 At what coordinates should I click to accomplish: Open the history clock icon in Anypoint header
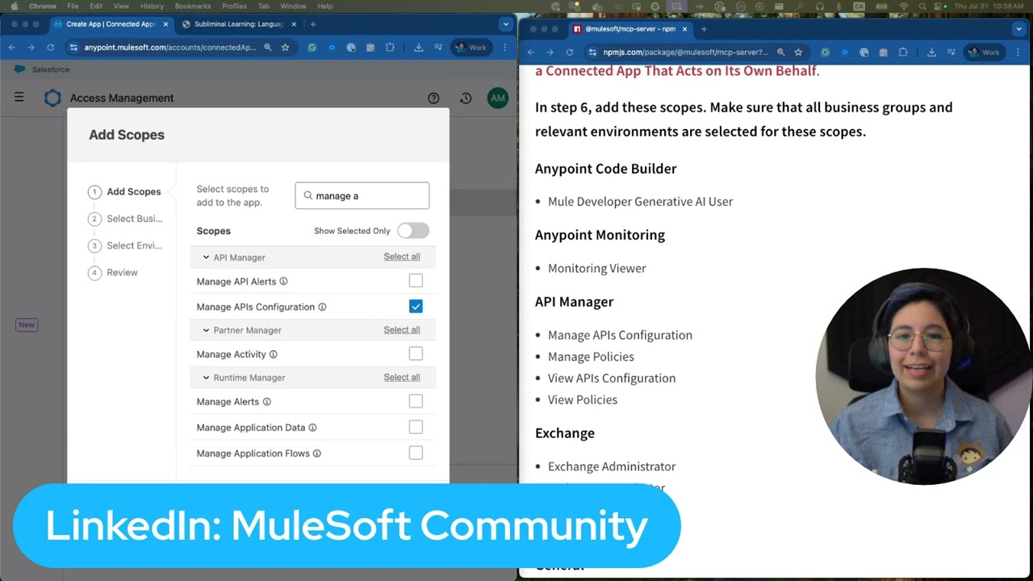pyautogui.click(x=466, y=98)
